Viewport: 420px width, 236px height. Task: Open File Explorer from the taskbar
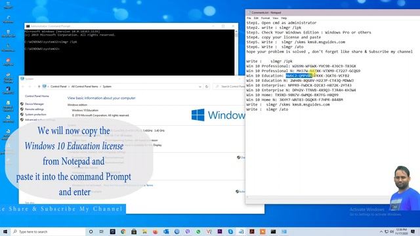click(x=144, y=231)
